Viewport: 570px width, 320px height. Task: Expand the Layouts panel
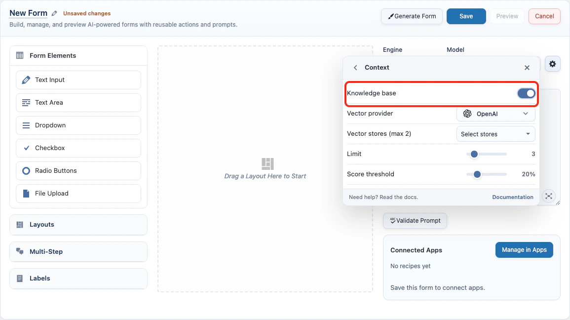78,225
